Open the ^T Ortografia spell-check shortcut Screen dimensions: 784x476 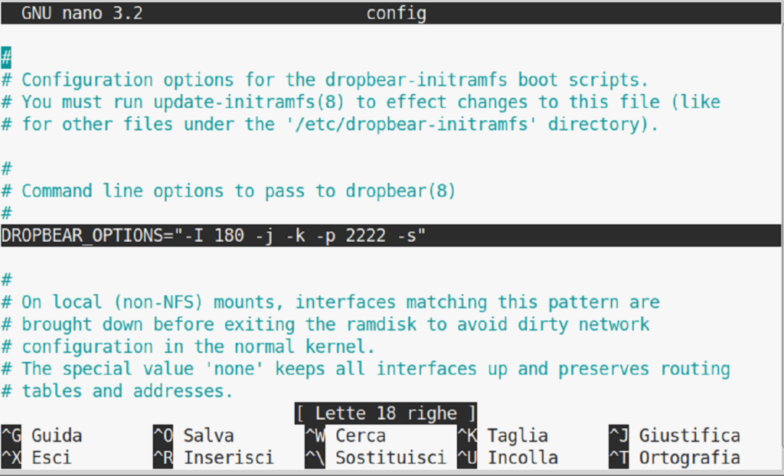[x=675, y=458]
